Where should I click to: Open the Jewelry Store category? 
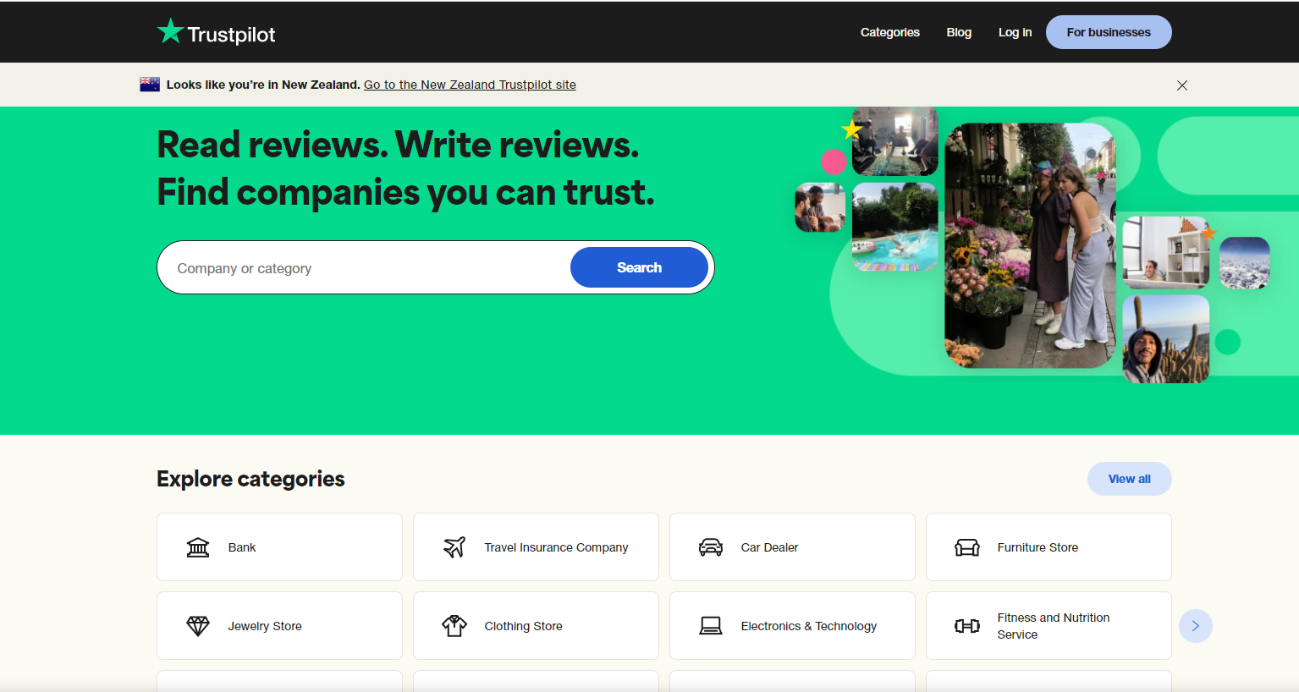(279, 626)
